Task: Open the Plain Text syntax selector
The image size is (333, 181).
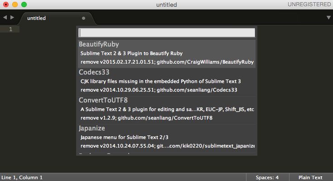Action: (x=310, y=177)
